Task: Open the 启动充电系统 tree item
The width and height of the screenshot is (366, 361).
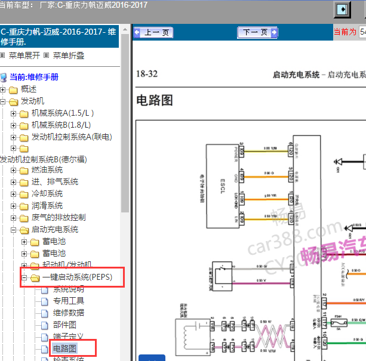Action: [55, 230]
